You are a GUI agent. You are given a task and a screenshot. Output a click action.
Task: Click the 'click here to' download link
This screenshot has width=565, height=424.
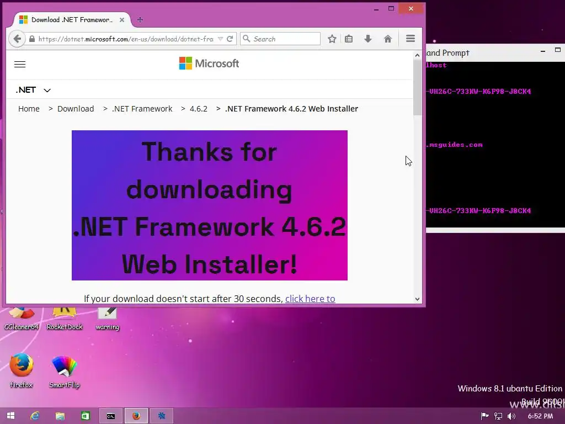[310, 299]
